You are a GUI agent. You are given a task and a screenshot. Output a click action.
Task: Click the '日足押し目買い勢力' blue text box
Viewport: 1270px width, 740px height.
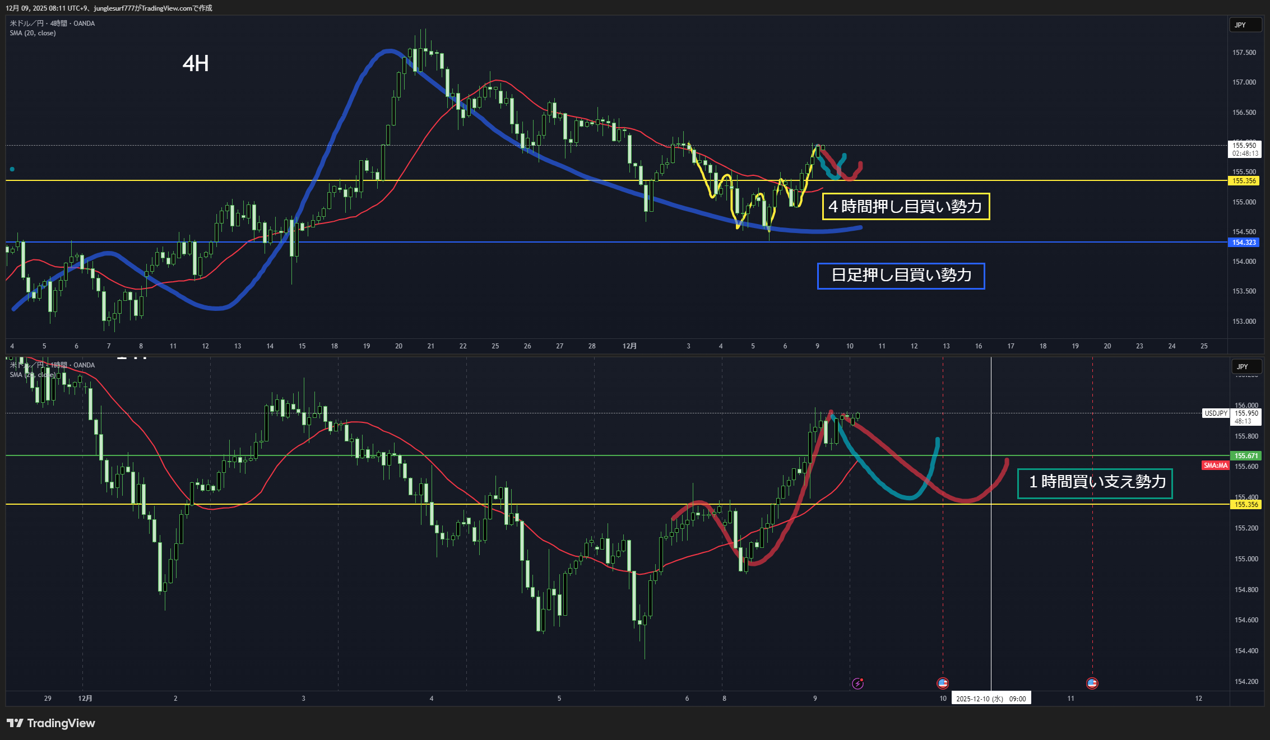(x=901, y=276)
